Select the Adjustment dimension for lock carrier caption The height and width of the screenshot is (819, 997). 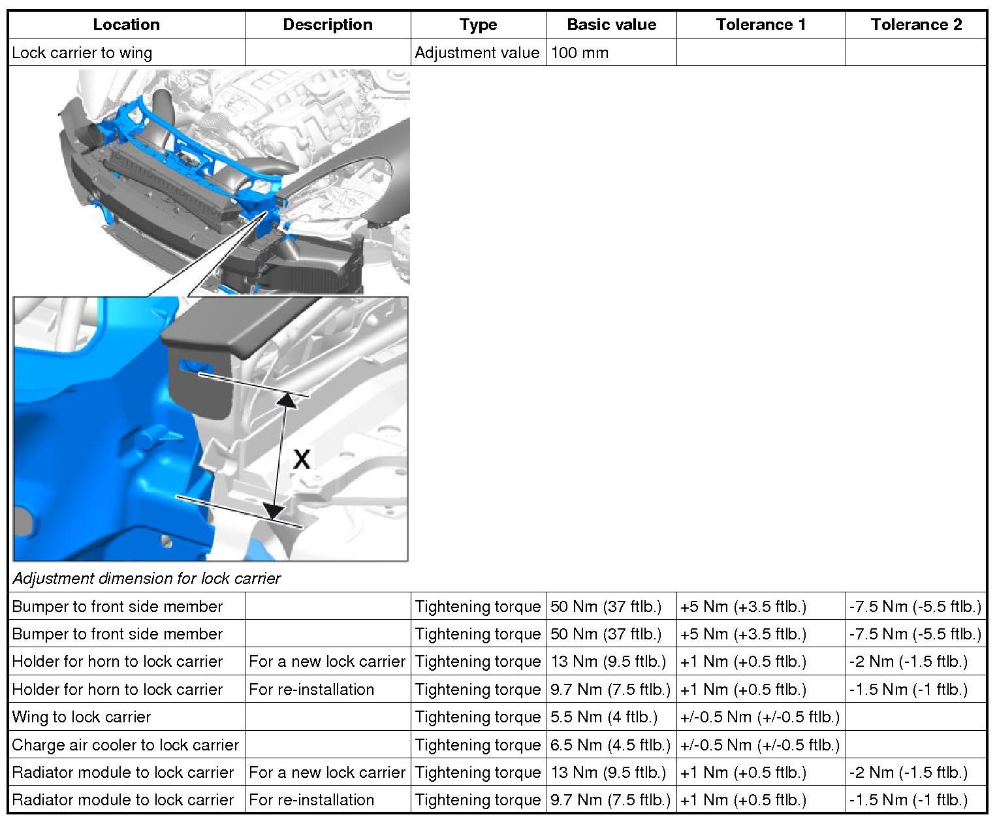click(147, 579)
